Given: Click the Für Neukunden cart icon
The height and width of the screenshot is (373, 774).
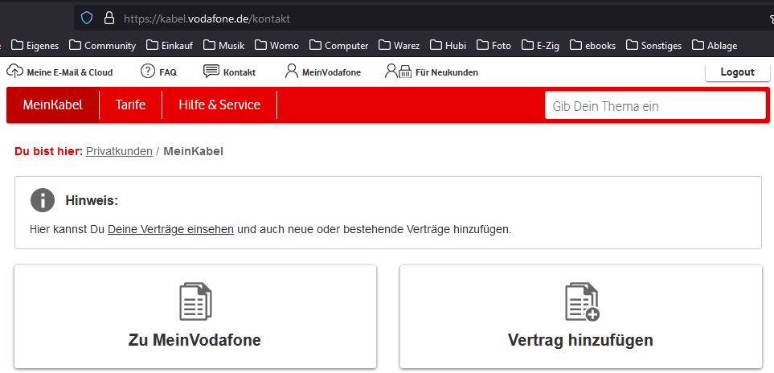Looking at the screenshot, I should tap(398, 71).
